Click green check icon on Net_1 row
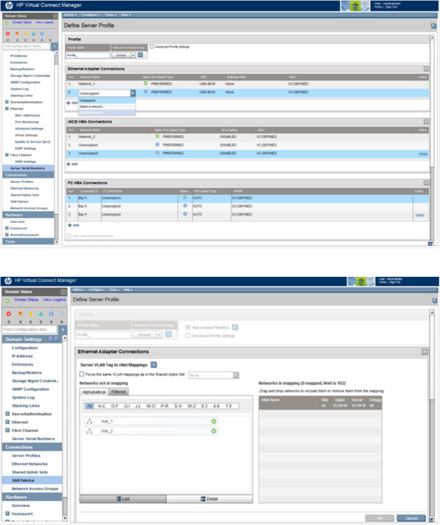This screenshot has height=525, width=440. [x=214, y=421]
